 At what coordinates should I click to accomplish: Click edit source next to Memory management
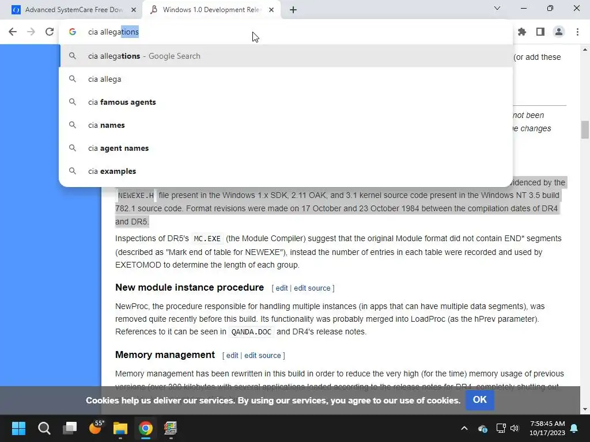click(x=263, y=356)
